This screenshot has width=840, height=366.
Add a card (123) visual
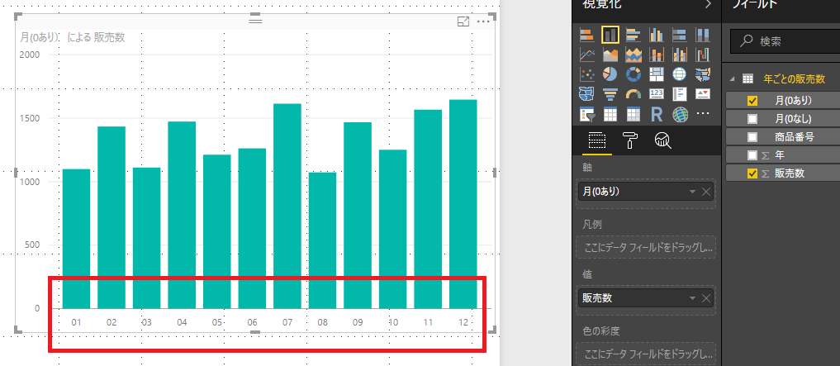(x=657, y=94)
